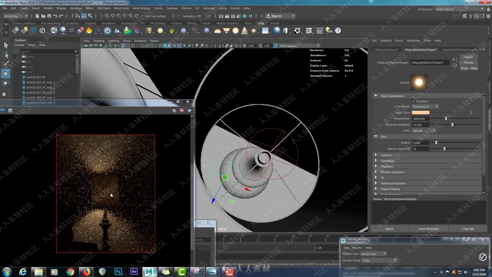Image resolution: width=492 pixels, height=277 pixels.
Task: Open the Render Layer masterLayer dropdown
Action: tap(373, 254)
